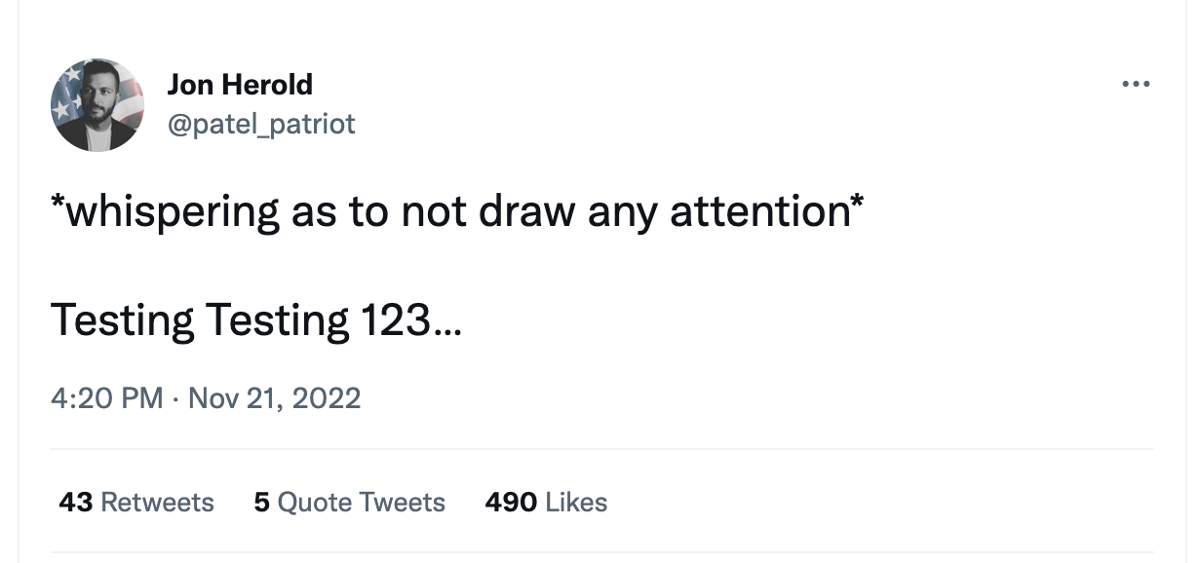Image resolution: width=1201 pixels, height=563 pixels.
Task: Click the whispering line of the tweet
Action: 456,208
